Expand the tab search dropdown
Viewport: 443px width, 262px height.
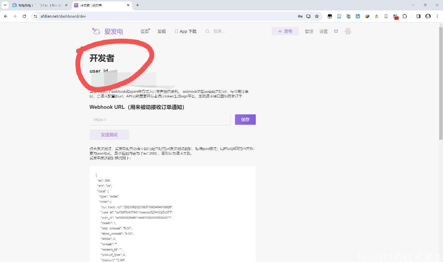pos(5,5)
